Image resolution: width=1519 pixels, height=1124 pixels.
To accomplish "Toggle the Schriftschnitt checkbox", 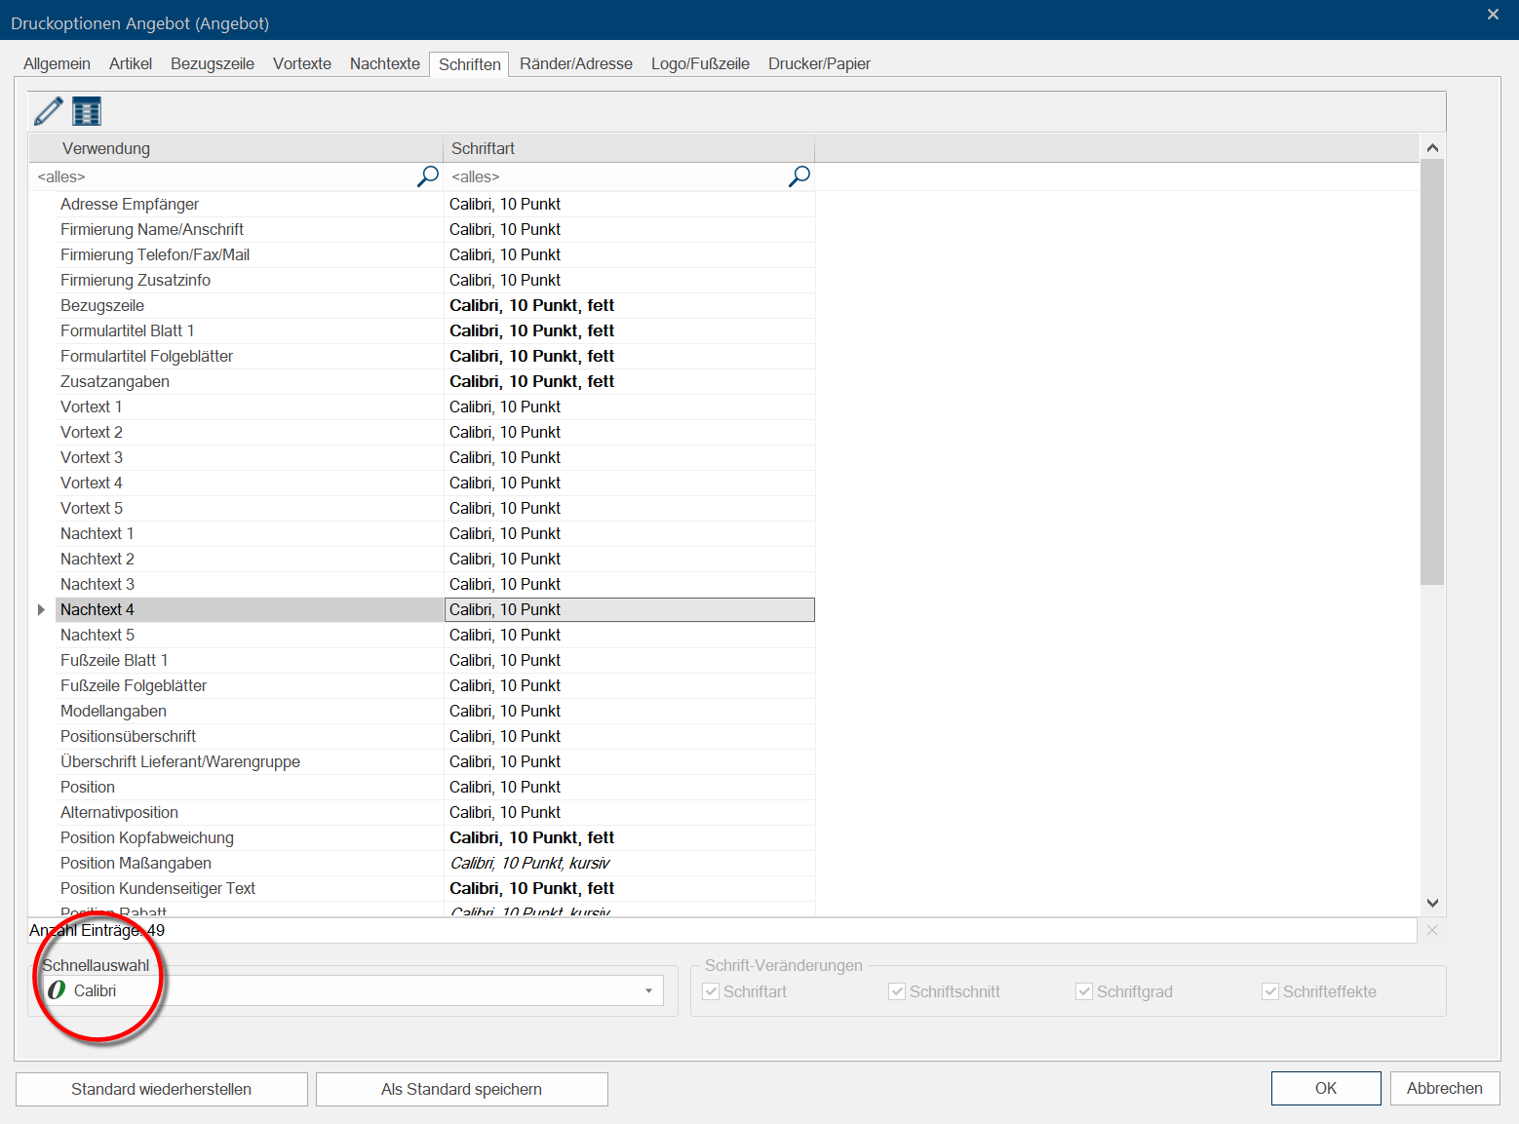I will (897, 991).
